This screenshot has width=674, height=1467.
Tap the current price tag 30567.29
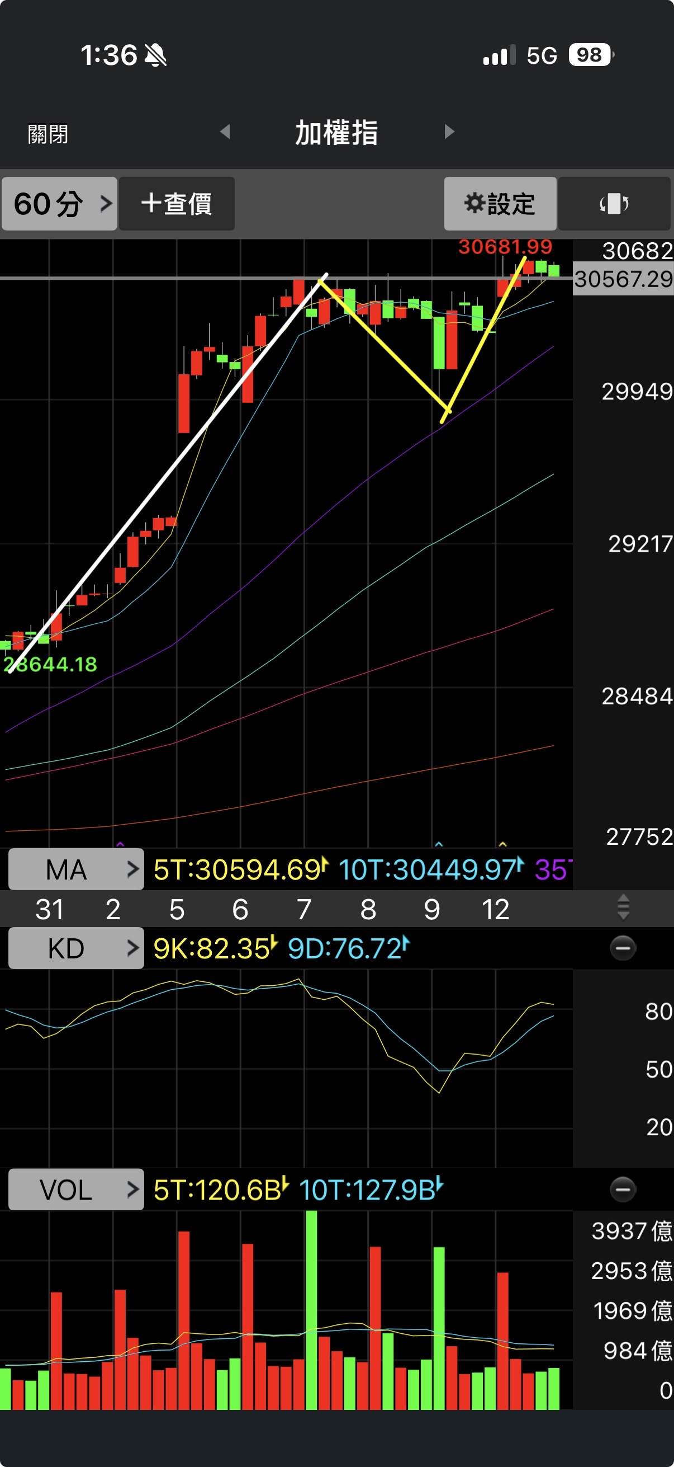coord(623,279)
